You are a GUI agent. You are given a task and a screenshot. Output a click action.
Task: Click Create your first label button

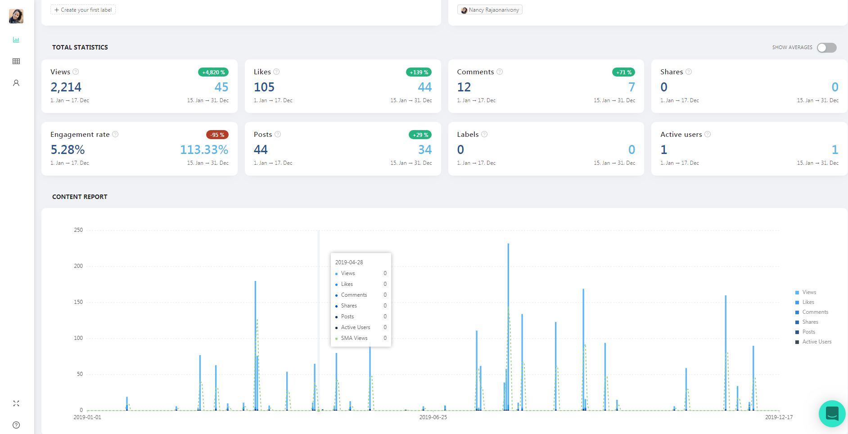coord(83,10)
